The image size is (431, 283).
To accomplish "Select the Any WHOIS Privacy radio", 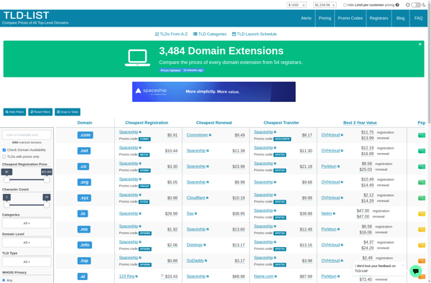I will (x=4, y=280).
